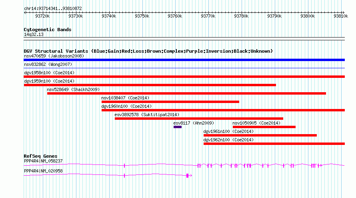Image resolution: width=356 pixels, height=198 pixels.
Task: Open the Cytogenetic Bands track heading
Action: pos(48,30)
